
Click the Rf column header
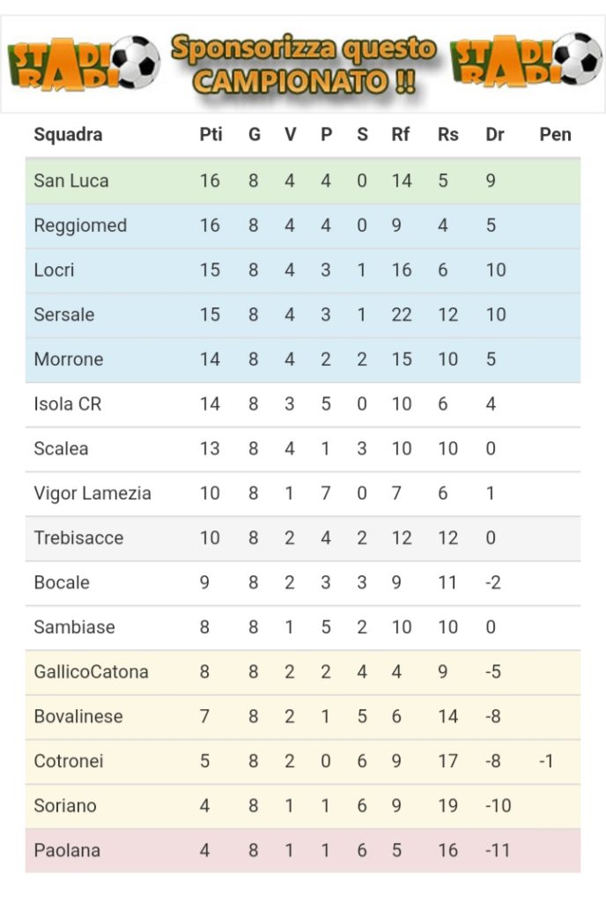tap(400, 135)
